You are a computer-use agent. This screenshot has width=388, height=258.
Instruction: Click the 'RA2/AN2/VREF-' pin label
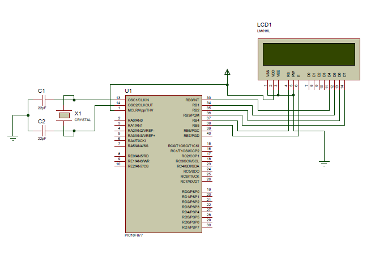point(141,131)
